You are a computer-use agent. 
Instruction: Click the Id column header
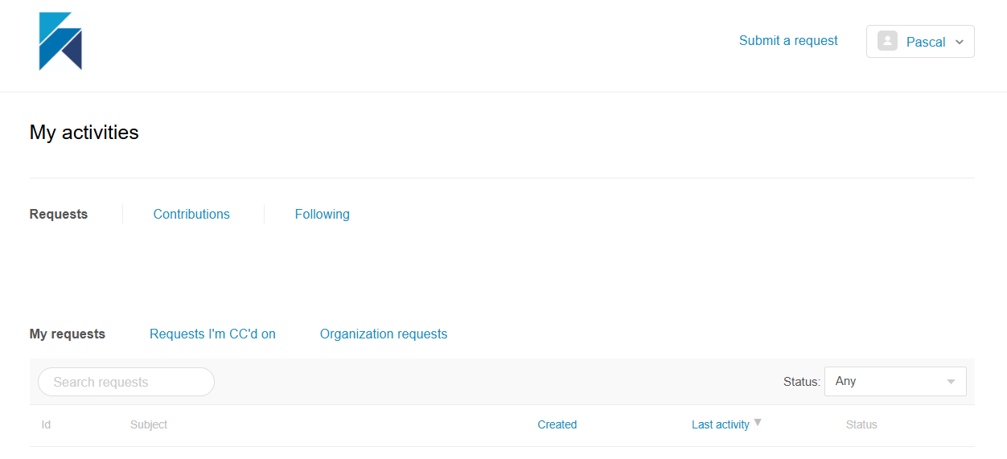point(46,425)
